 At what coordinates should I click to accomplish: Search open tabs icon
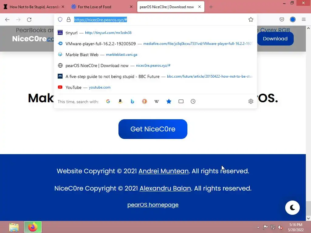pyautogui.click(x=181, y=101)
